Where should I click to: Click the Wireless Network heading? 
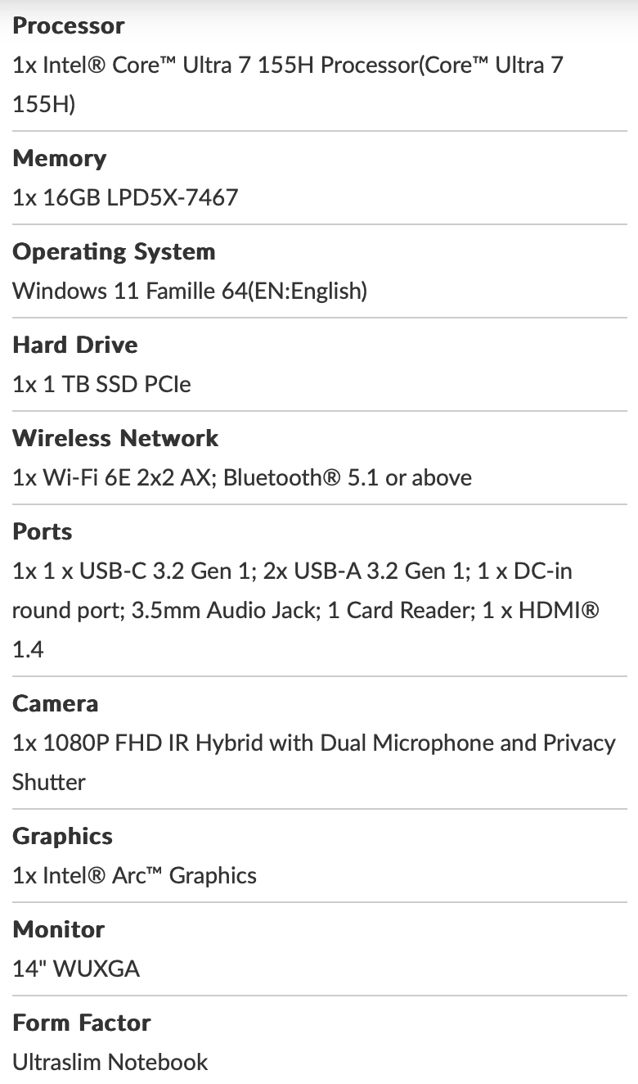[x=115, y=438]
